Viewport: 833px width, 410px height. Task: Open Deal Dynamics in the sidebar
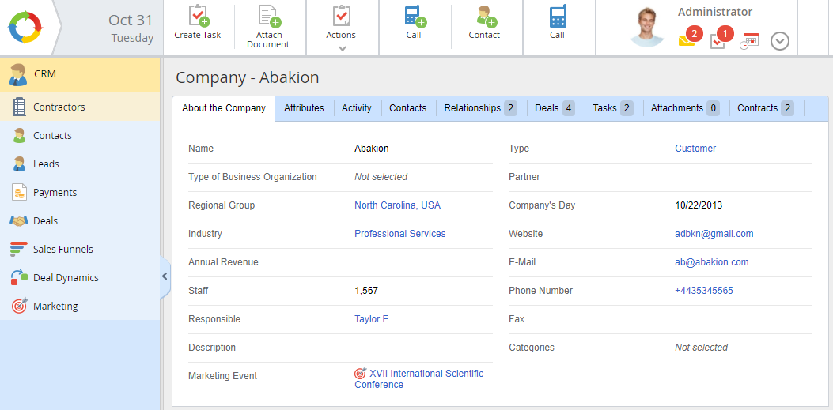pos(66,278)
